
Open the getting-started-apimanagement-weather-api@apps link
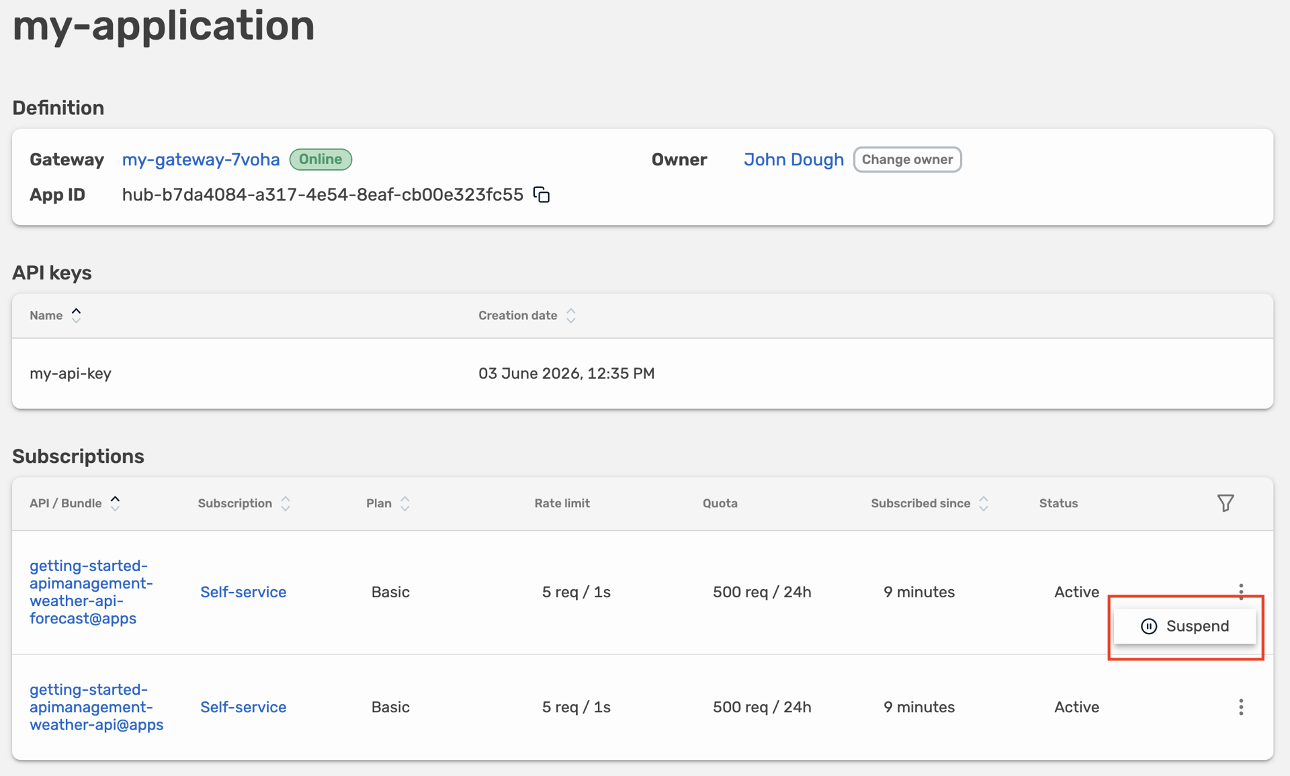coord(97,707)
